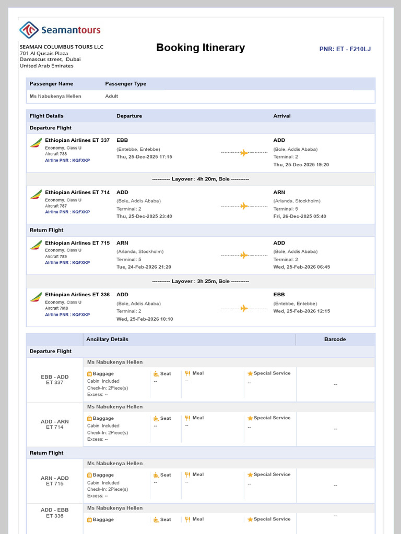Viewport: 401px width, 534px height.
Task: Click Seat icon in EBB - ADD ancillary row
Action: [x=156, y=373]
